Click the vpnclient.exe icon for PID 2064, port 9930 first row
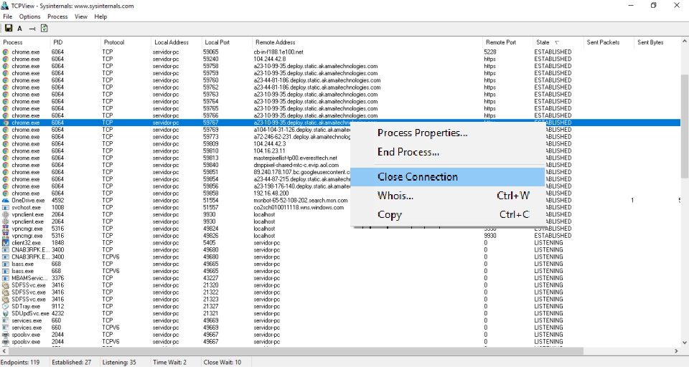Screen dimensions: 689x387 [x=5, y=214]
